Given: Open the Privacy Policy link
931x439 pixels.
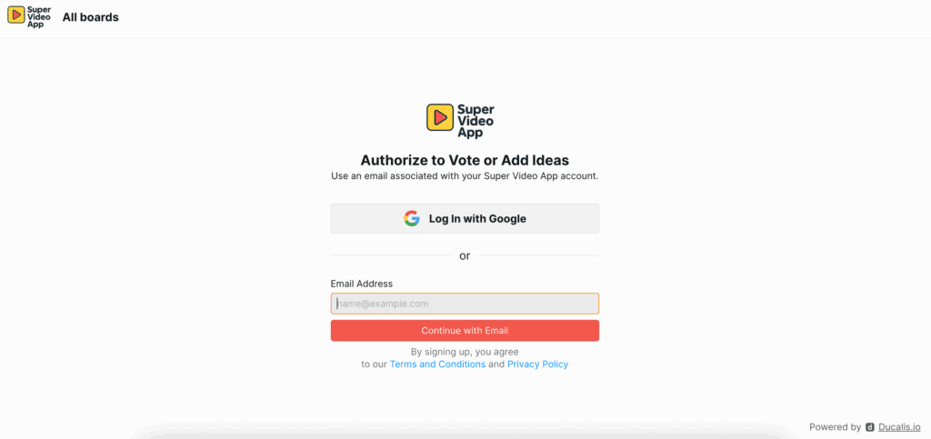Looking at the screenshot, I should (x=537, y=364).
